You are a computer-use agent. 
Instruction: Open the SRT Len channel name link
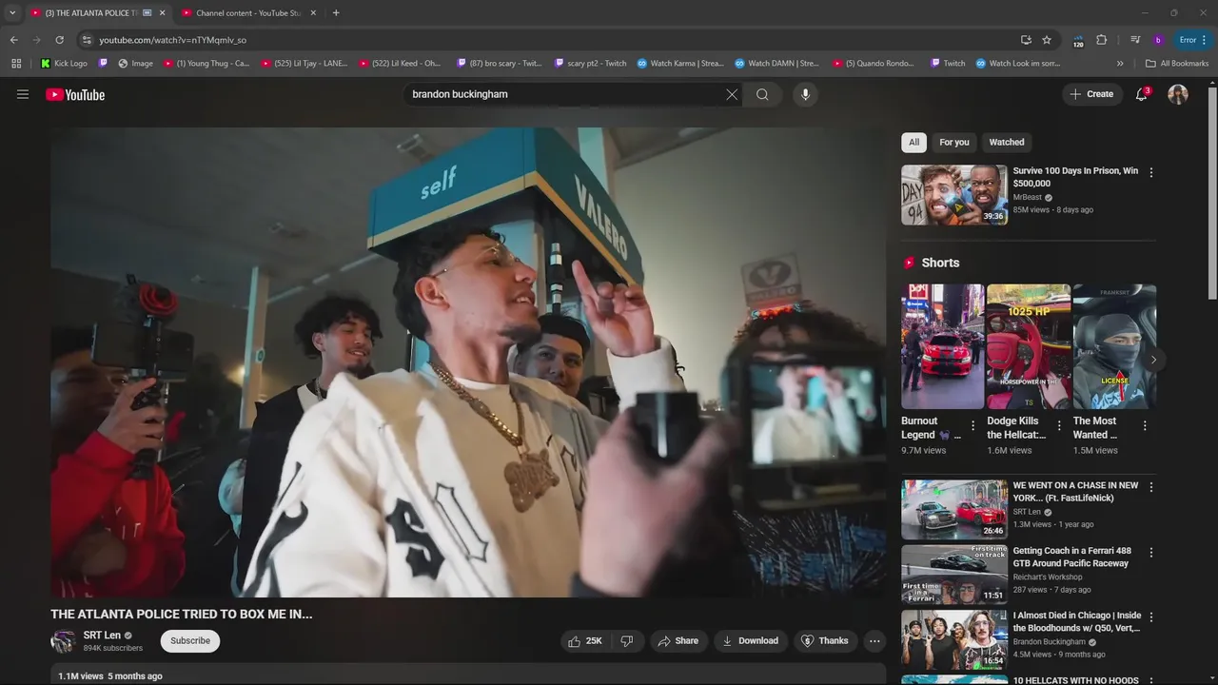tap(102, 636)
